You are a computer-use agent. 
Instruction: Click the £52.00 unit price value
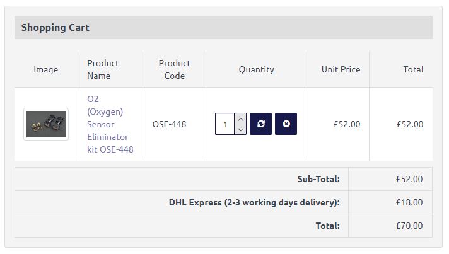pyautogui.click(x=347, y=124)
